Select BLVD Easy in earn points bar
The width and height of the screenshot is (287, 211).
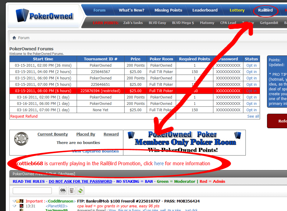(x=157, y=23)
